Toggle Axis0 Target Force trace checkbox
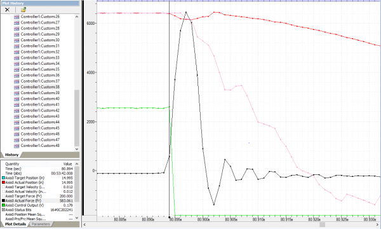The width and height of the screenshot is (381, 229). [x=3, y=196]
